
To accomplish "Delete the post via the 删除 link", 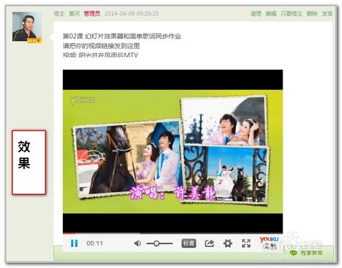I will click(x=312, y=14).
